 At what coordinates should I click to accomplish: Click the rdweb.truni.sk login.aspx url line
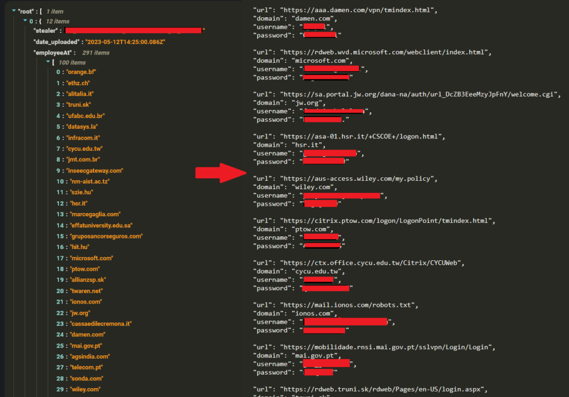pos(370,389)
